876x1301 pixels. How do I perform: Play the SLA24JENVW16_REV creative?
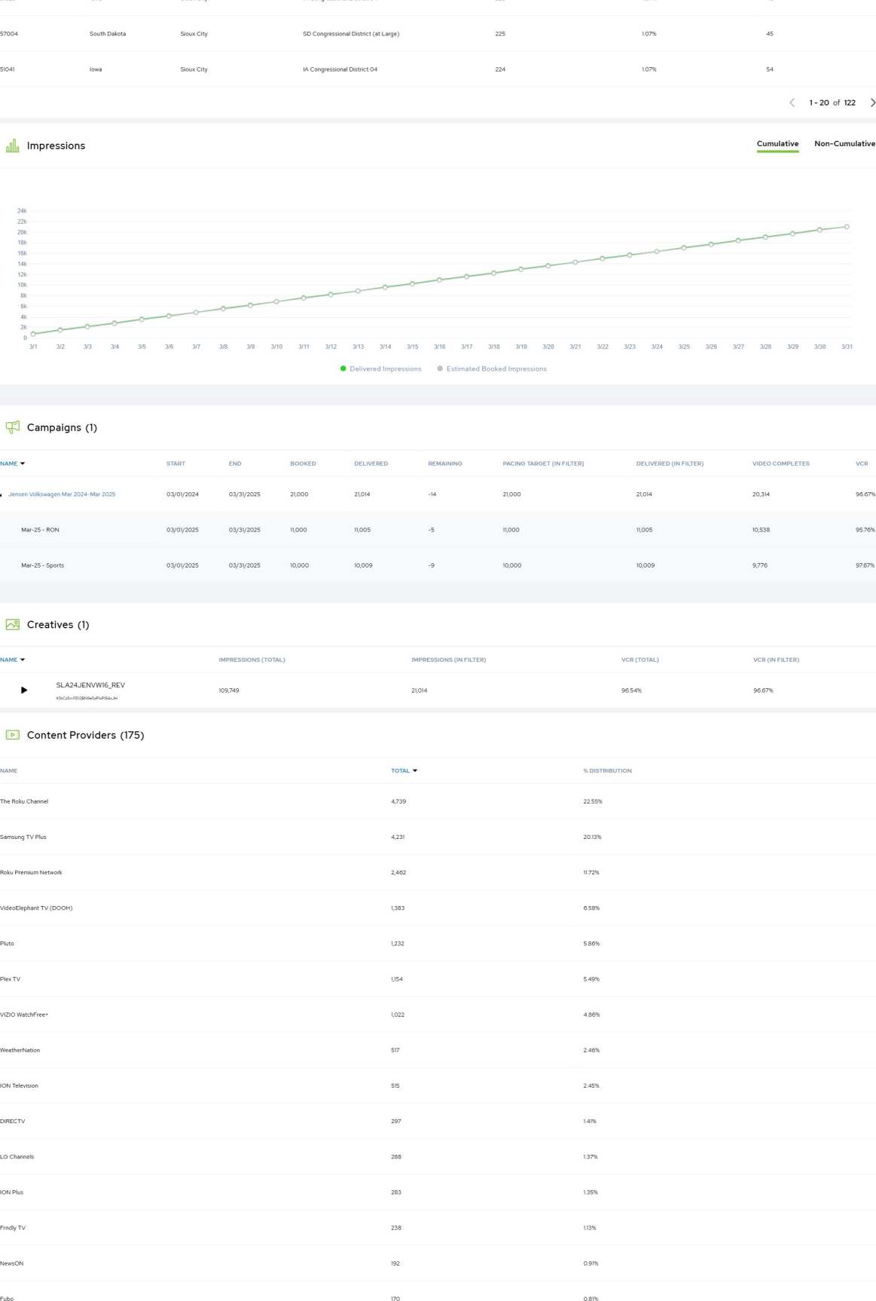tap(24, 690)
